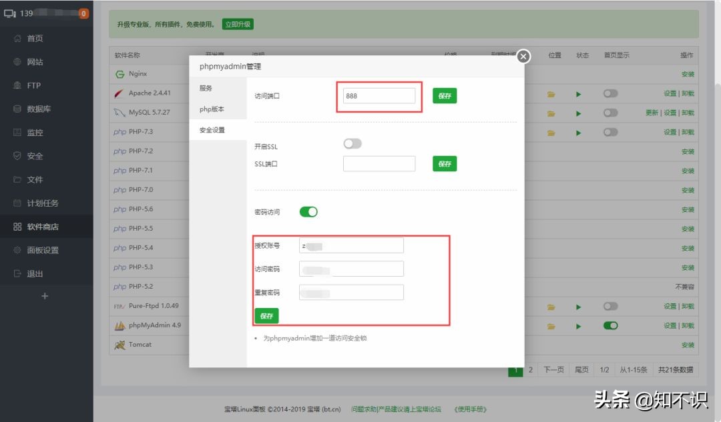Close the phpmyadmin管理 dialog
This screenshot has width=721, height=422.
(523, 57)
